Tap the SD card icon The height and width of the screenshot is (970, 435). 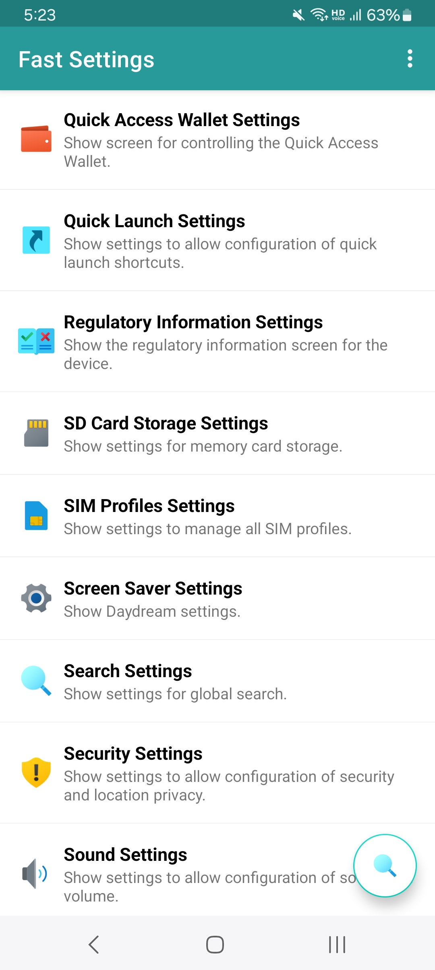click(36, 433)
